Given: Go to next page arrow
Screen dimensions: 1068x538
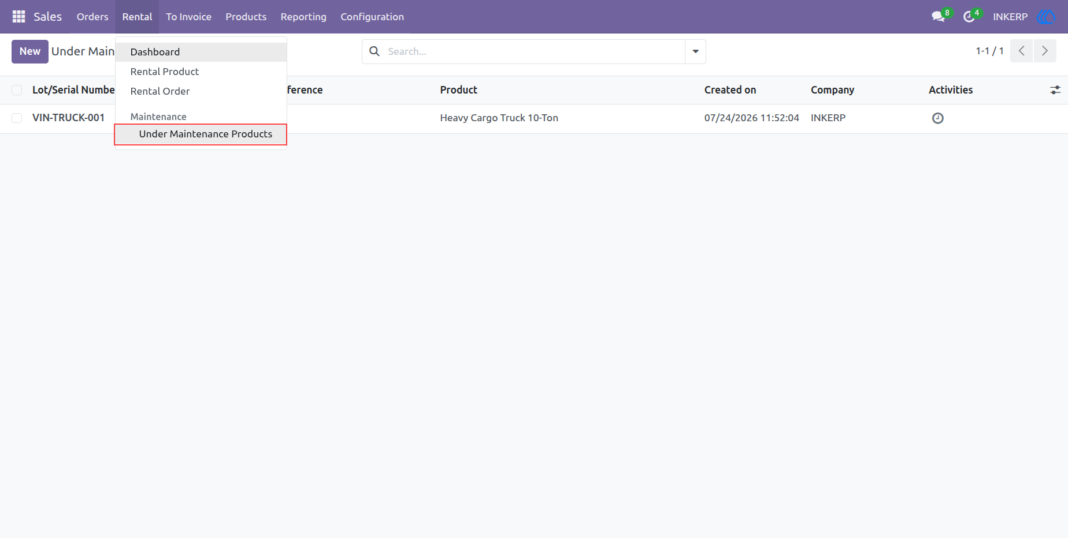Looking at the screenshot, I should (1045, 51).
